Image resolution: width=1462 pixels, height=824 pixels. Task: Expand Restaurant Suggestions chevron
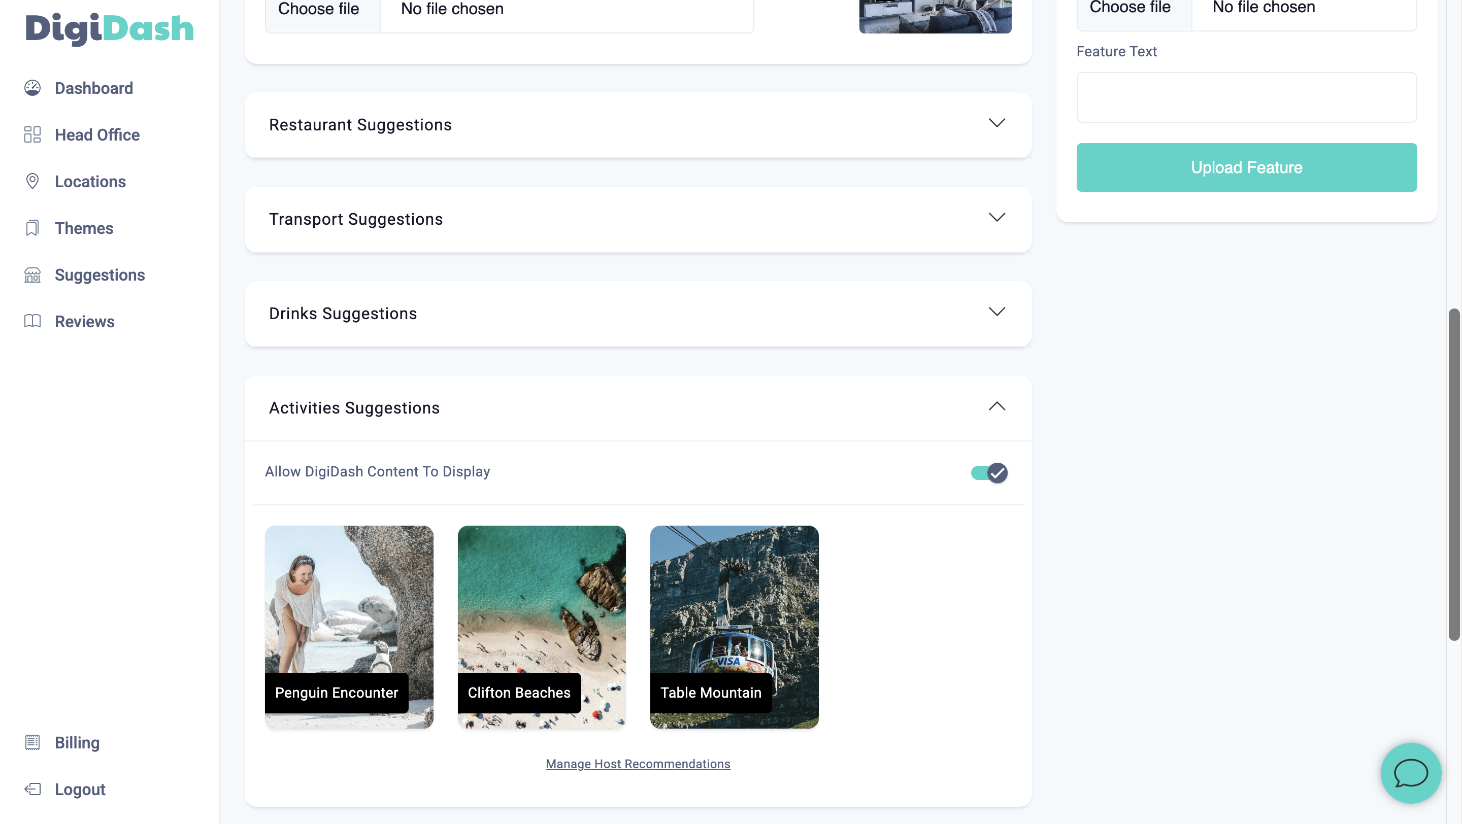[x=996, y=123]
